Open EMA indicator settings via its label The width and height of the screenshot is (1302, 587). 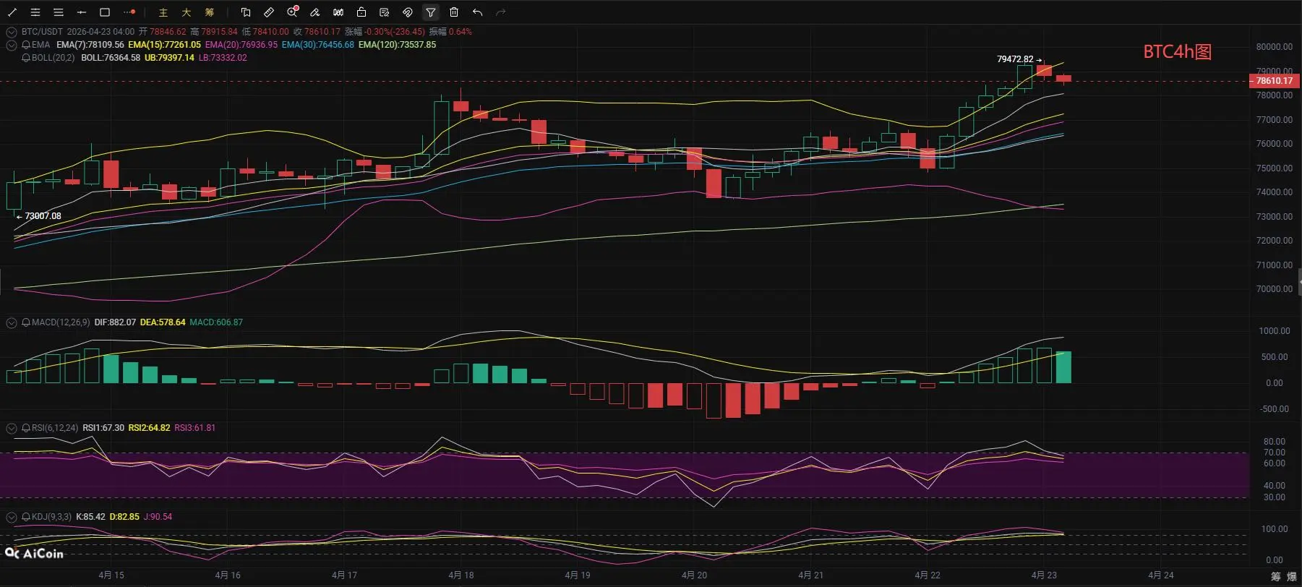coord(41,45)
